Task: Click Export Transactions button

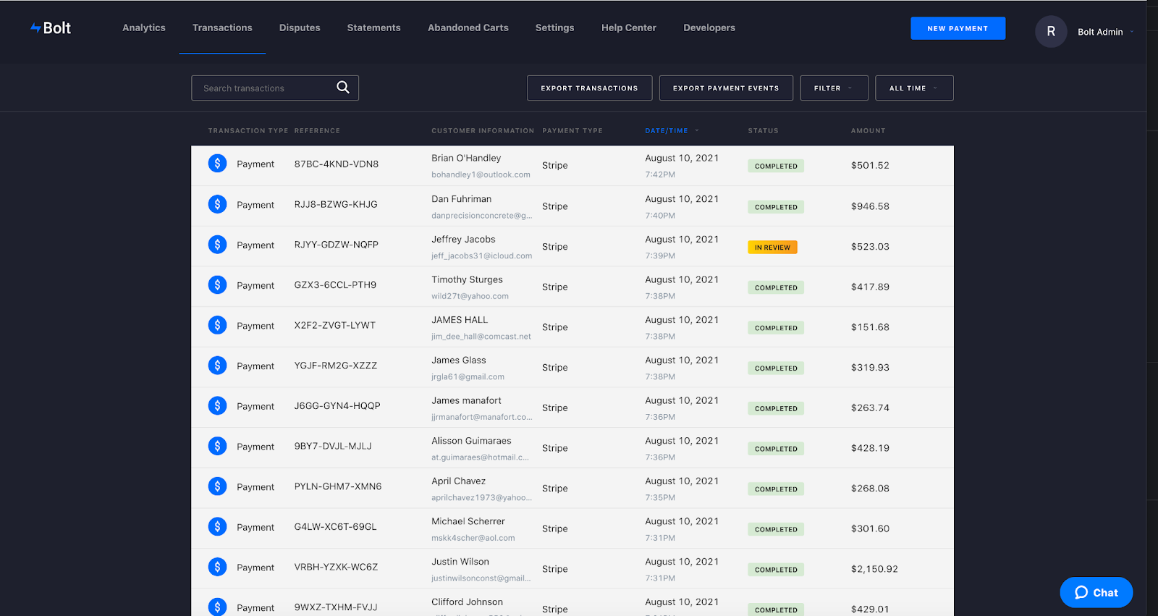Action: [x=589, y=88]
